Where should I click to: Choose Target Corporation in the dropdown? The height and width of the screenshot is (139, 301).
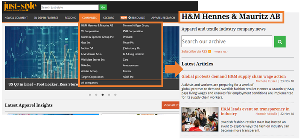point(92,77)
